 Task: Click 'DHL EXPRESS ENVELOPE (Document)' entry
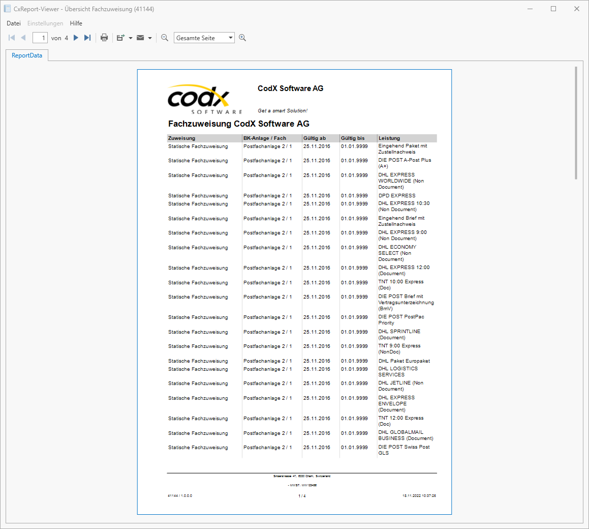pos(397,403)
